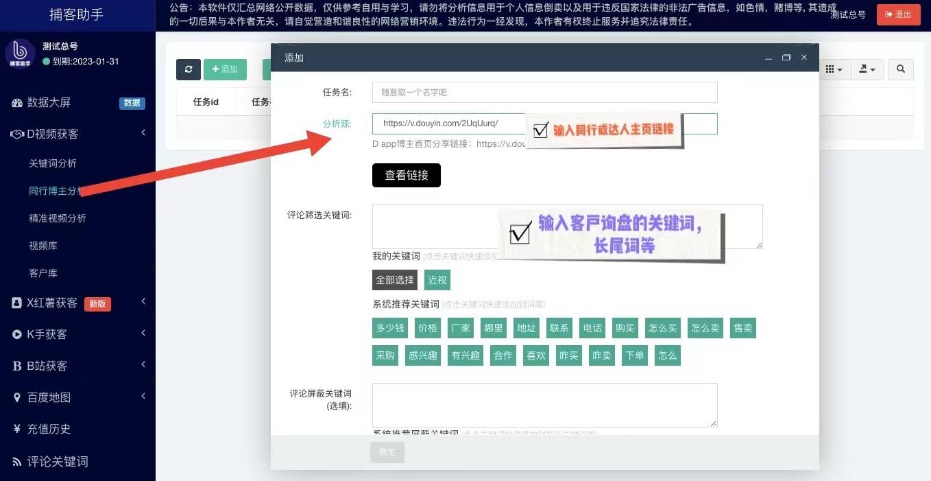The height and width of the screenshot is (481, 931).
Task: Click the search magnifier icon button
Action: (x=901, y=69)
